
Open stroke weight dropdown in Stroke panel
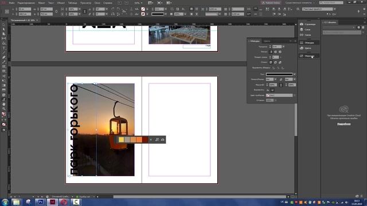[283, 47]
